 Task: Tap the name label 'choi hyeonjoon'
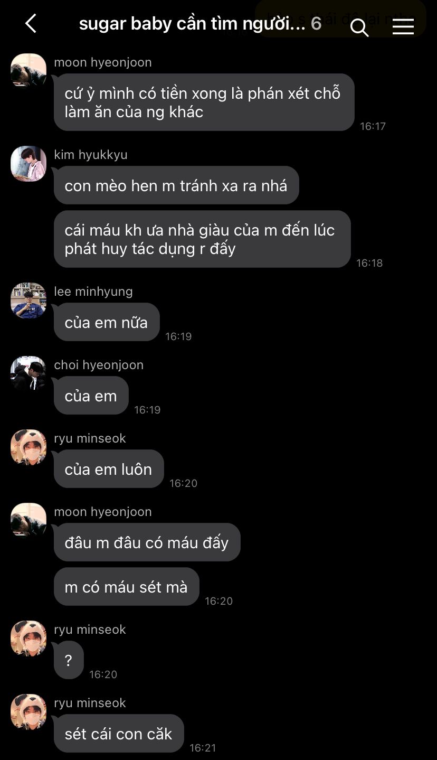(99, 365)
